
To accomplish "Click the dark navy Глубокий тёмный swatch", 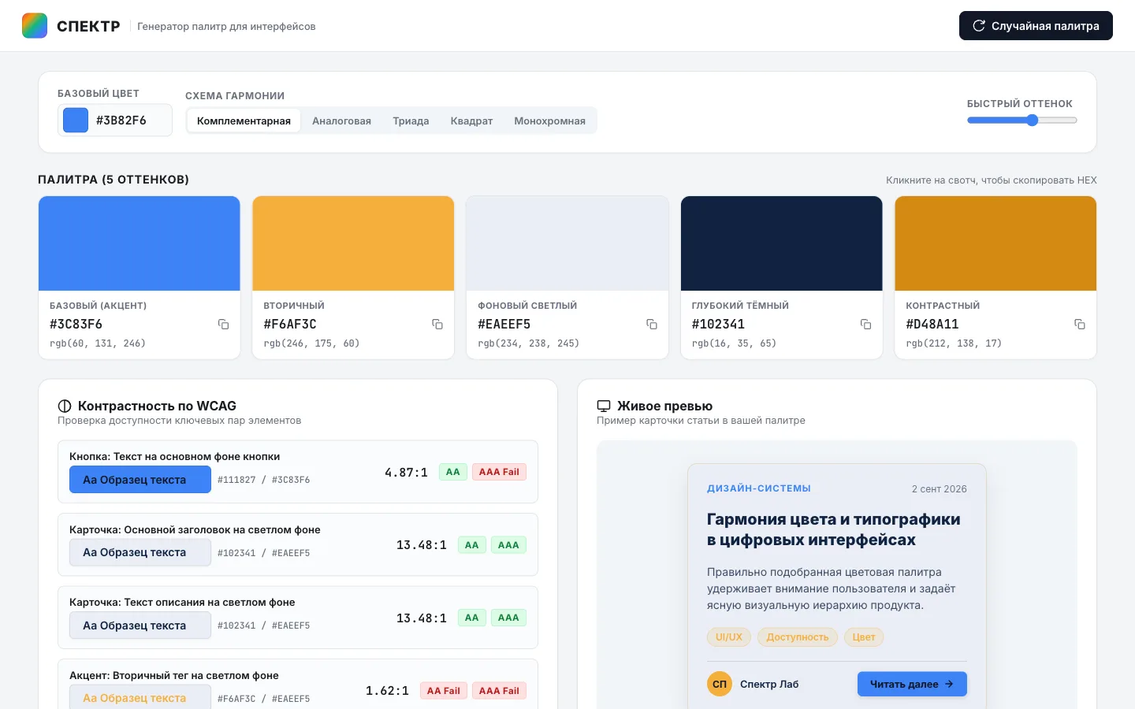I will [x=782, y=243].
